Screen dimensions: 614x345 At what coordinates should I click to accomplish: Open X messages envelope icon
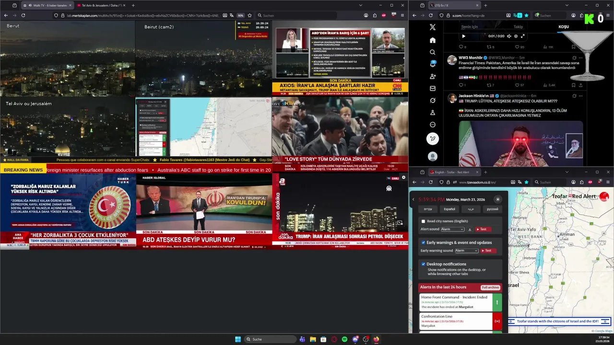pos(433,89)
